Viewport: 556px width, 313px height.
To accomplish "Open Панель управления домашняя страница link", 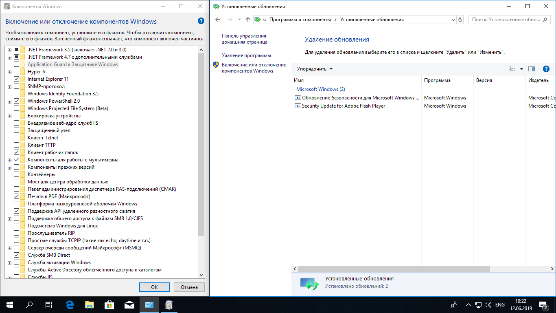I will [x=247, y=39].
